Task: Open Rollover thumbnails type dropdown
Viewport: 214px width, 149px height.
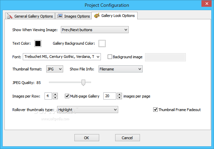Action: [88, 109]
